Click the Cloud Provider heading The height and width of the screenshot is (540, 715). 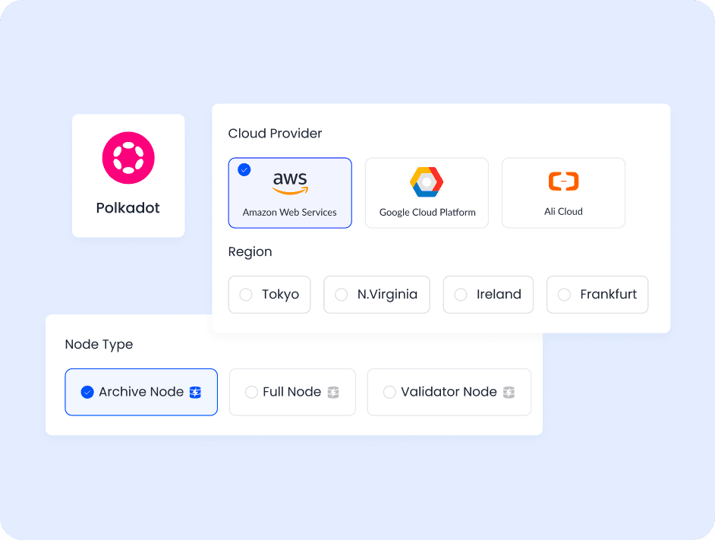[x=275, y=133]
